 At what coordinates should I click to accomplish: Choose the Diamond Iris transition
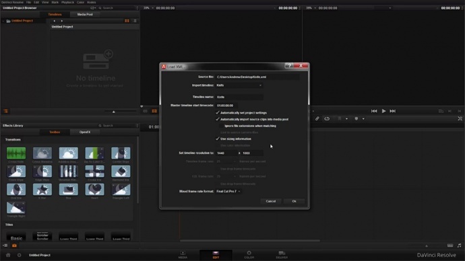point(121,172)
